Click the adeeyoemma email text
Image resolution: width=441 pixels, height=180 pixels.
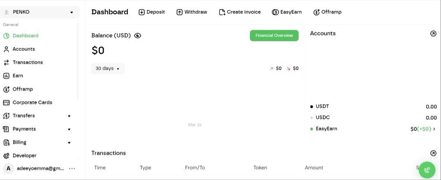tap(40, 168)
